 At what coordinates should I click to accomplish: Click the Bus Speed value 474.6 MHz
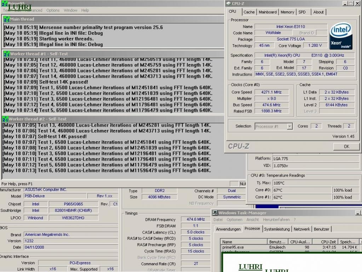pyautogui.click(x=271, y=105)
